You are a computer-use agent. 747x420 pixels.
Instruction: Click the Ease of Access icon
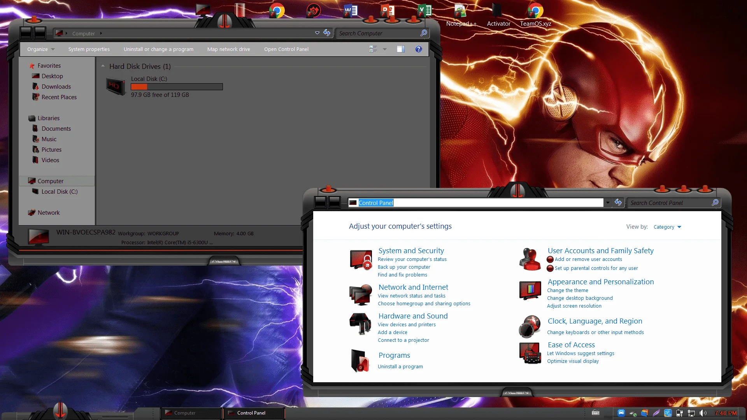(x=530, y=353)
